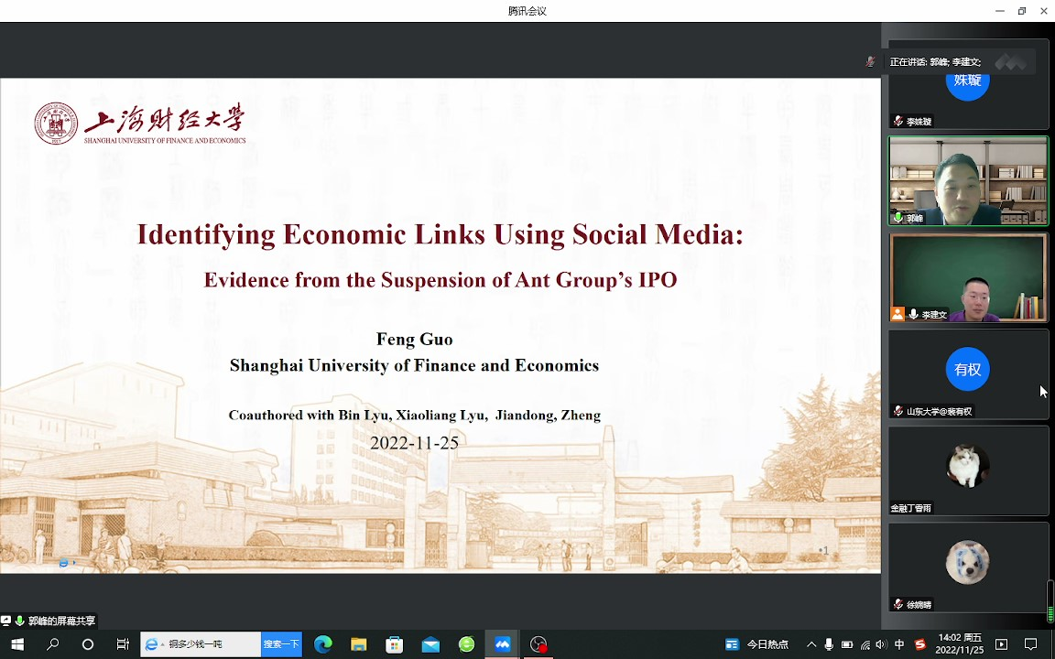Viewport: 1055px width, 659px height.
Task: Click the 郭峰的屏幕共享 sharing label
Action: pos(60,621)
